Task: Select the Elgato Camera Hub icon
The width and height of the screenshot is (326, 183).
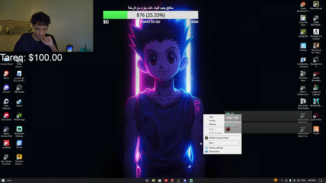Action: pyautogui.click(x=6, y=132)
